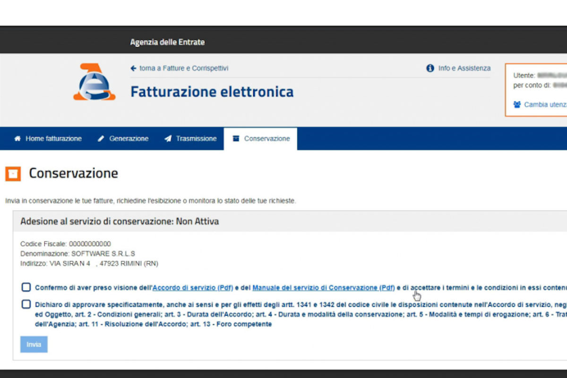
Task: Click the 'Agenzia delle Entrate' header text
Action: (168, 42)
